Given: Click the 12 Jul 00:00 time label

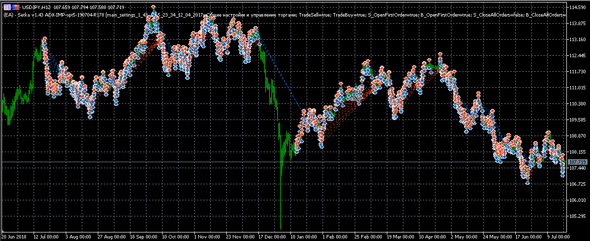Looking at the screenshot, I should [x=46, y=237].
